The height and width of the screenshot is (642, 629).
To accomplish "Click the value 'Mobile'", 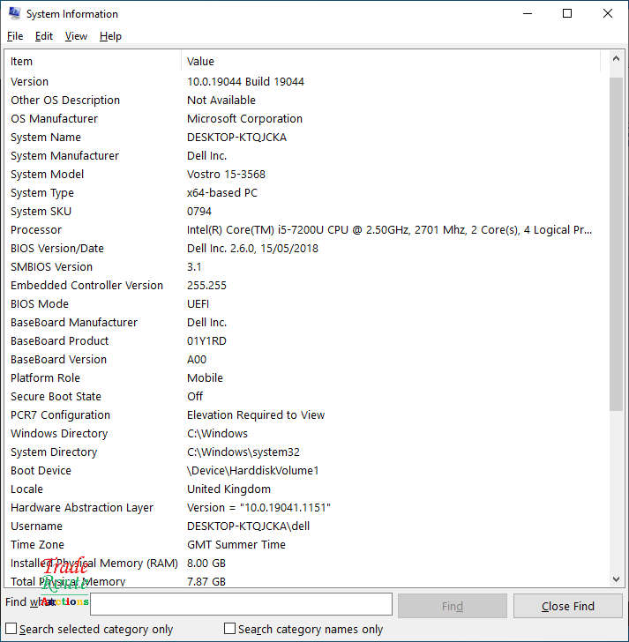I will (x=205, y=378).
